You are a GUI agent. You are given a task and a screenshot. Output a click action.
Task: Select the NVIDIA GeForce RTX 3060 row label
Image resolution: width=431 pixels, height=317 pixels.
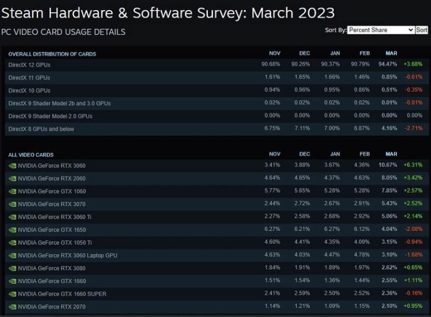tap(52, 166)
